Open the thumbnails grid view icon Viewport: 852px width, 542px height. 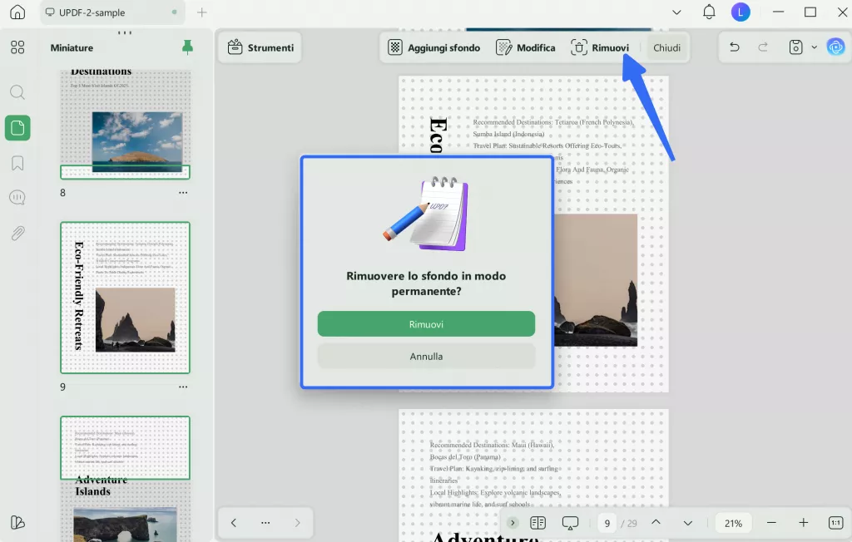click(17, 47)
